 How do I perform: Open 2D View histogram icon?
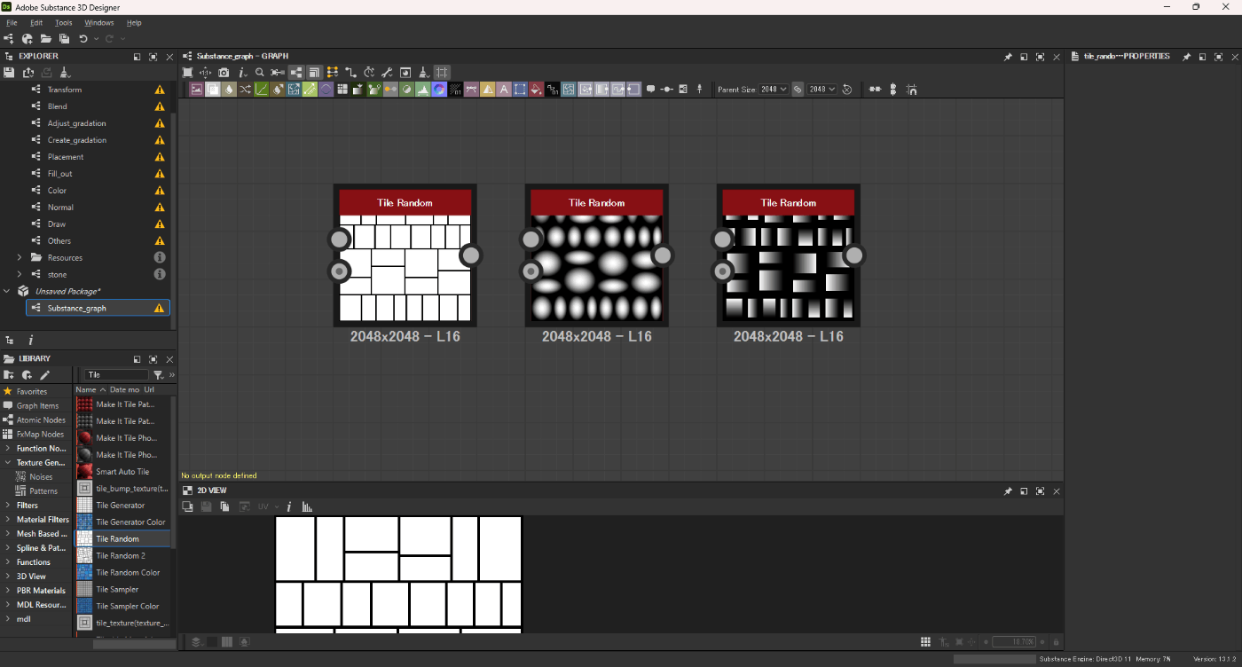[x=307, y=506]
